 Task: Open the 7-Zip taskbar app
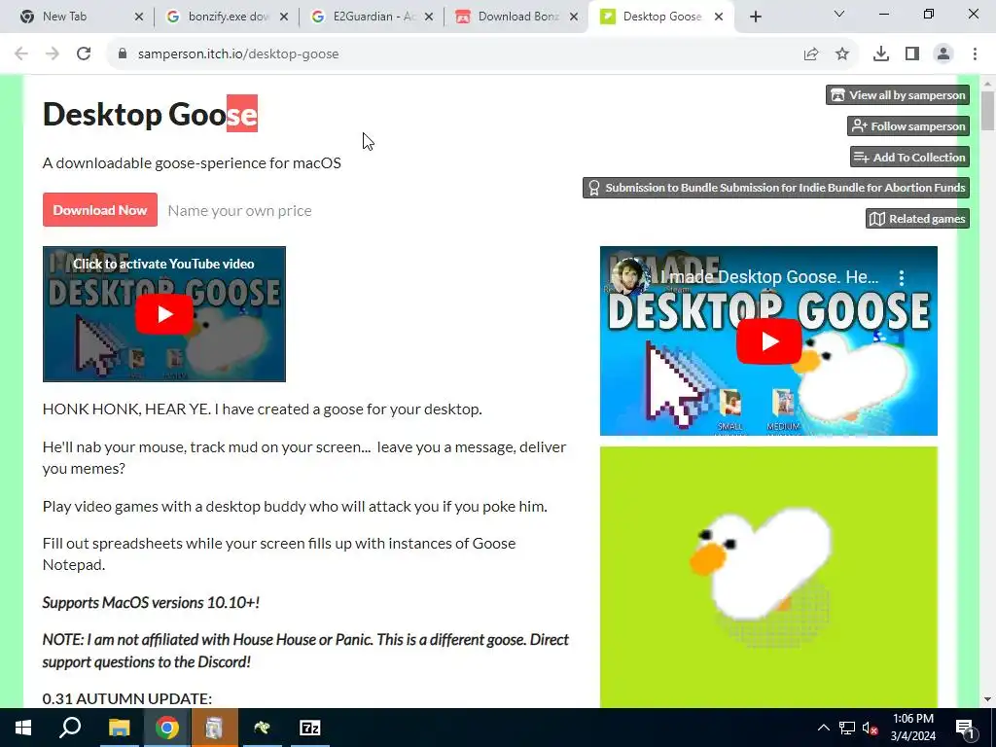click(x=309, y=728)
